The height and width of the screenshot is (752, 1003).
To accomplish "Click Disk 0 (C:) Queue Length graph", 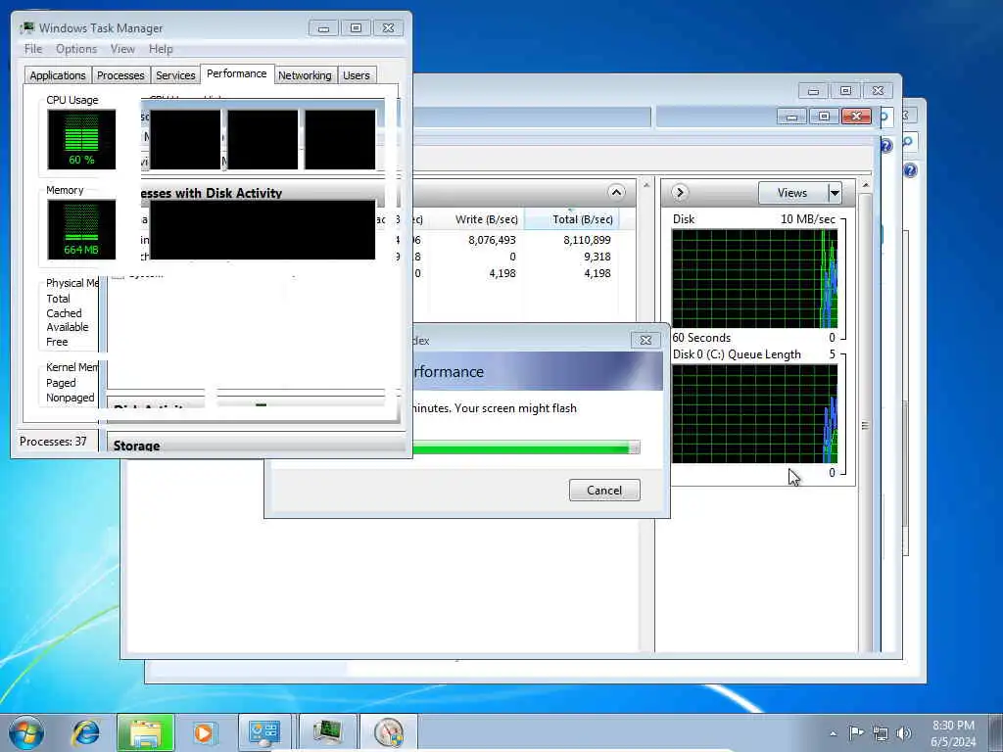I will [x=754, y=414].
